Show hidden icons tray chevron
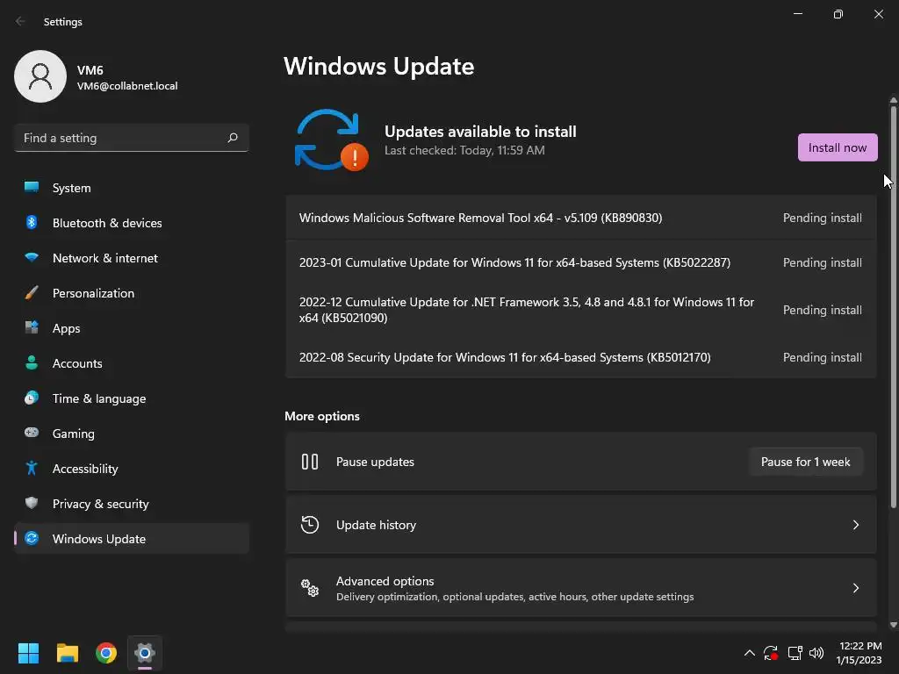899x674 pixels. point(750,653)
